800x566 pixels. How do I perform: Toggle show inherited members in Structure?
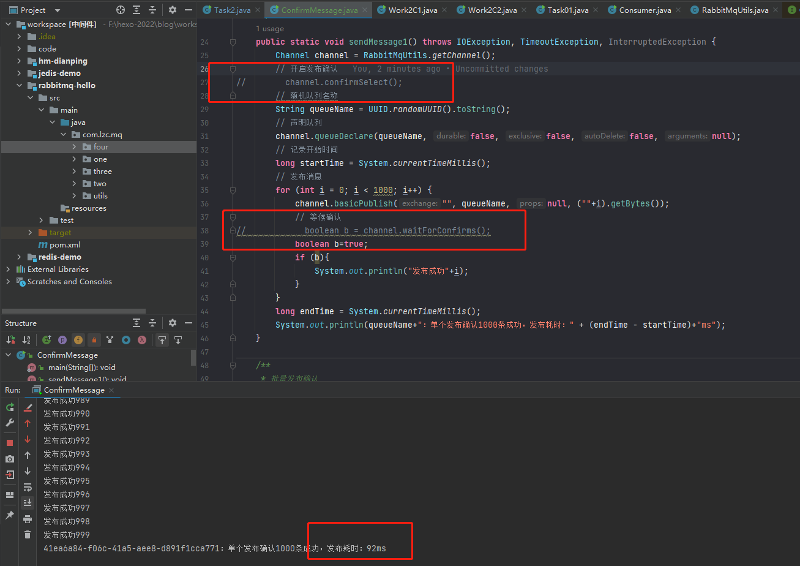[47, 340]
